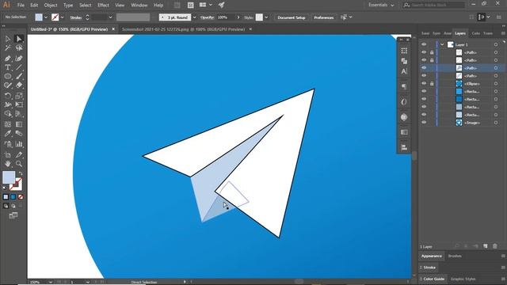507x285 pixels.
Task: Click the Preferences button
Action: click(324, 17)
